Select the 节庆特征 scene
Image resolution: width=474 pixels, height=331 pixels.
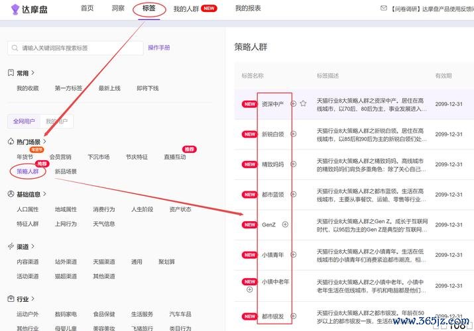point(137,157)
